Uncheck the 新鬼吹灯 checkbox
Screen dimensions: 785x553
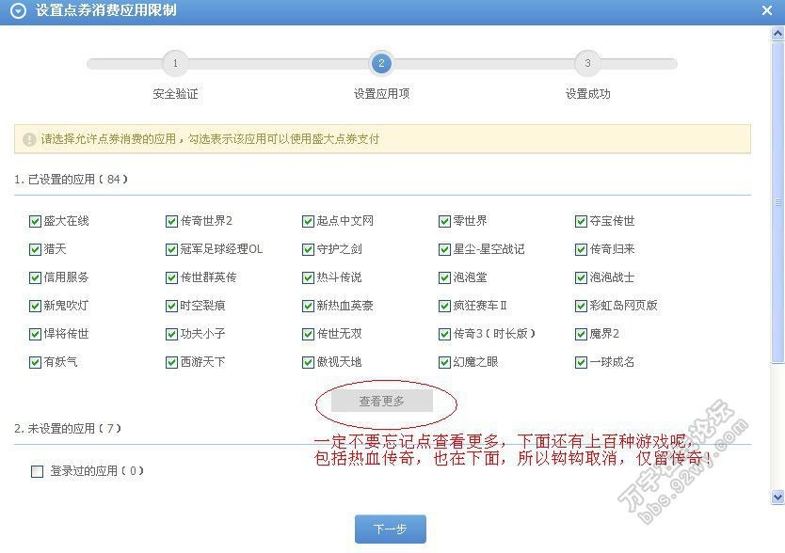click(35, 306)
